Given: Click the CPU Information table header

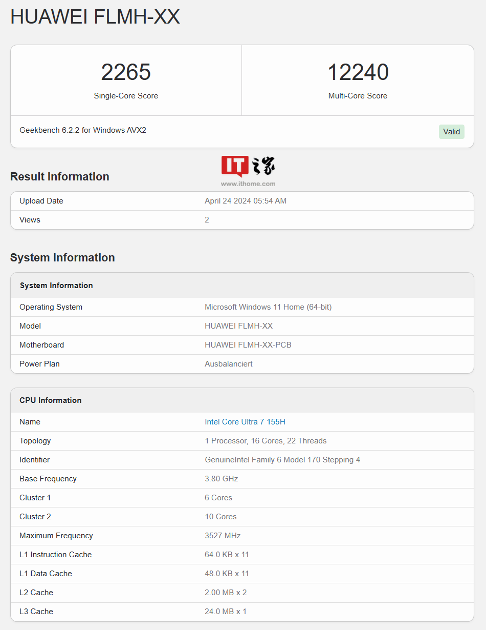Looking at the screenshot, I should 51,400.
